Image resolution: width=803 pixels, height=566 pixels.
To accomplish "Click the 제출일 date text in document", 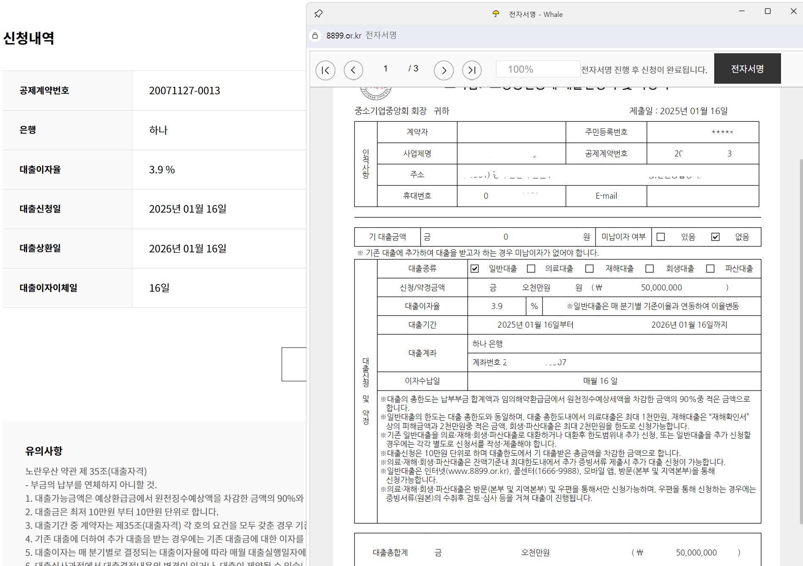I will coord(679,111).
